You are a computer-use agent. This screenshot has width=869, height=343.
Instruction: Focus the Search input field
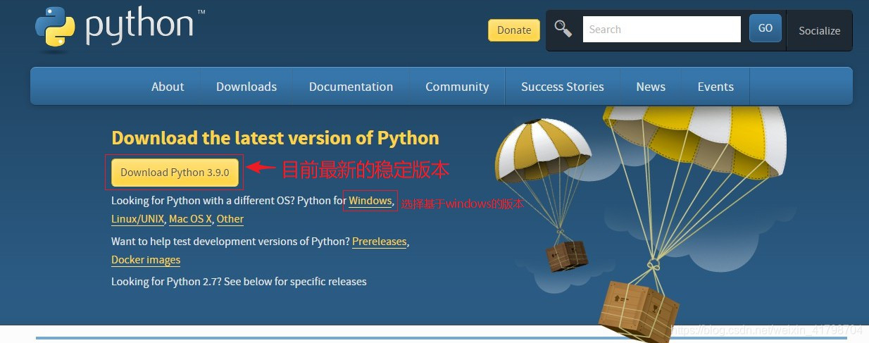pos(662,30)
